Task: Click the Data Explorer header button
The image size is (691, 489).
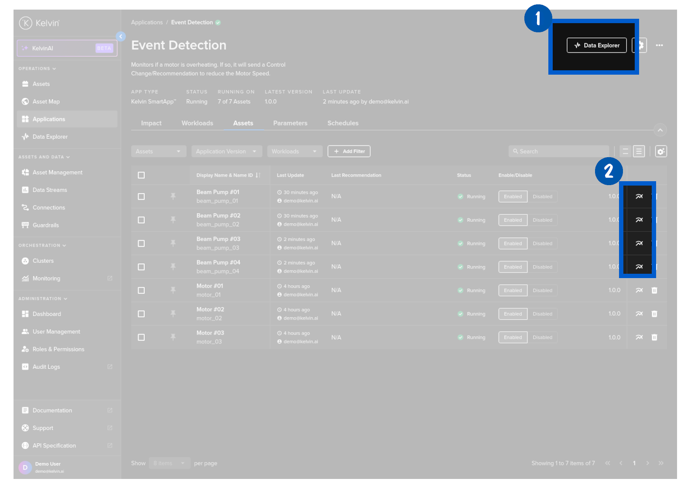Action: tap(596, 45)
